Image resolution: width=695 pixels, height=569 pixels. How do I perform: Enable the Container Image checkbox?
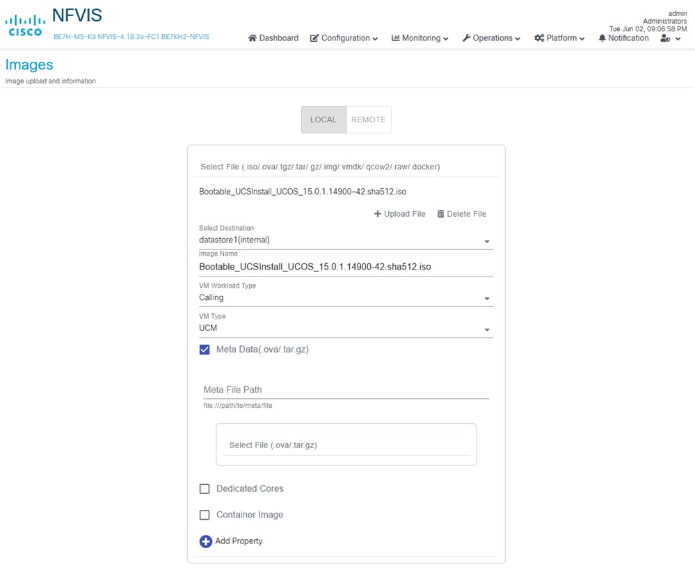pos(205,515)
